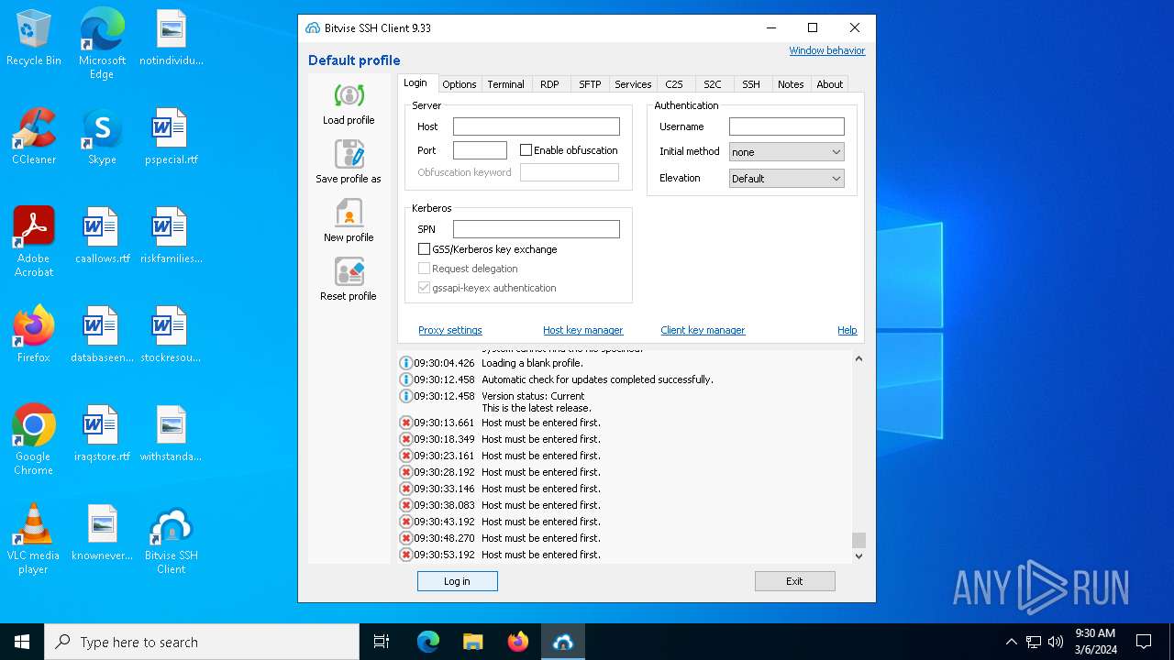This screenshot has width=1174, height=660.
Task: Open the Window behavior link
Action: tap(827, 51)
